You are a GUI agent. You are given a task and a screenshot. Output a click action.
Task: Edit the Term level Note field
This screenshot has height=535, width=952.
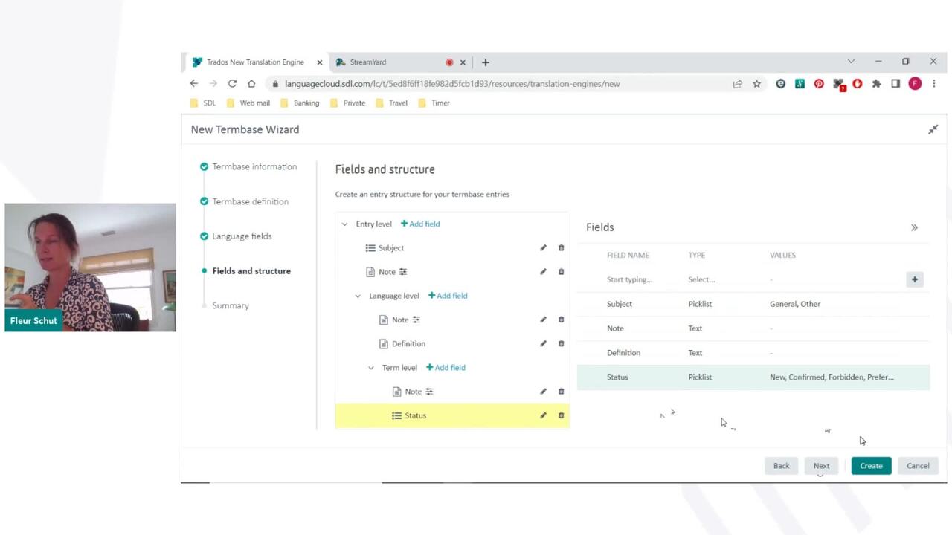pos(543,392)
